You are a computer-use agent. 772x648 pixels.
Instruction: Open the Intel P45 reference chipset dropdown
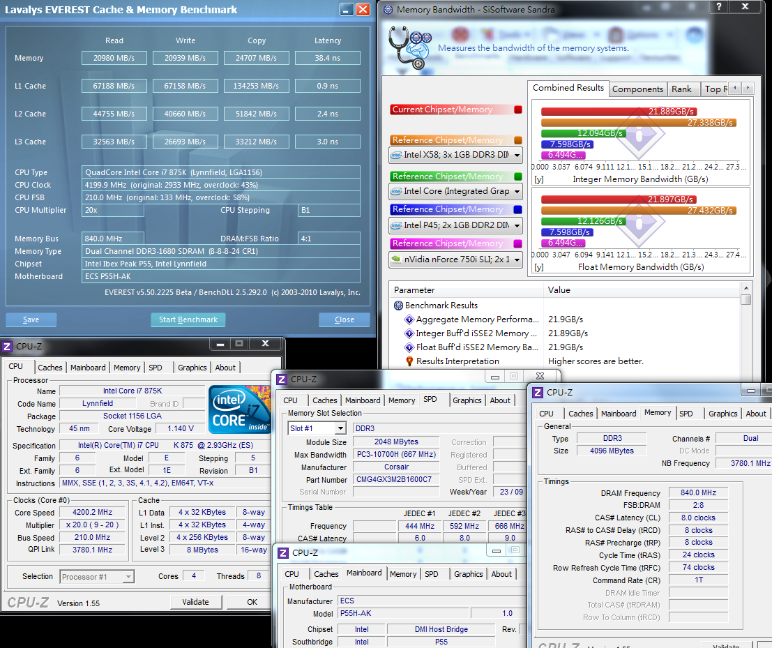click(x=517, y=225)
